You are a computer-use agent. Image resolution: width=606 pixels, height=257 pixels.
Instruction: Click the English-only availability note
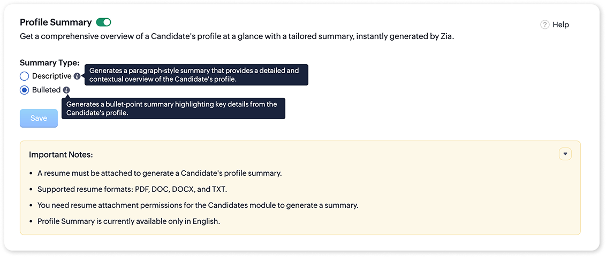[128, 221]
